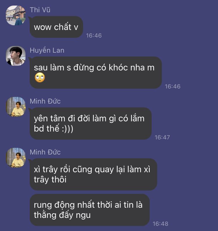Select the "yên tâm đi đời" message bubble
The width and height of the screenshot is (218, 231).
click(90, 123)
